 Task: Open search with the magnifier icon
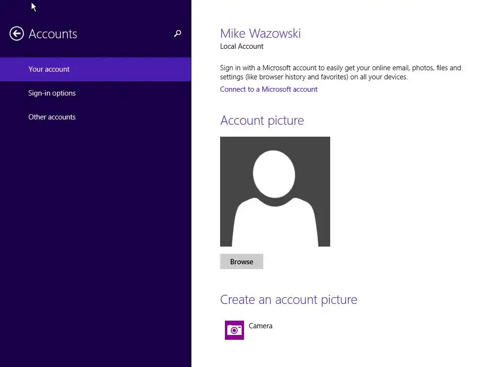click(178, 33)
